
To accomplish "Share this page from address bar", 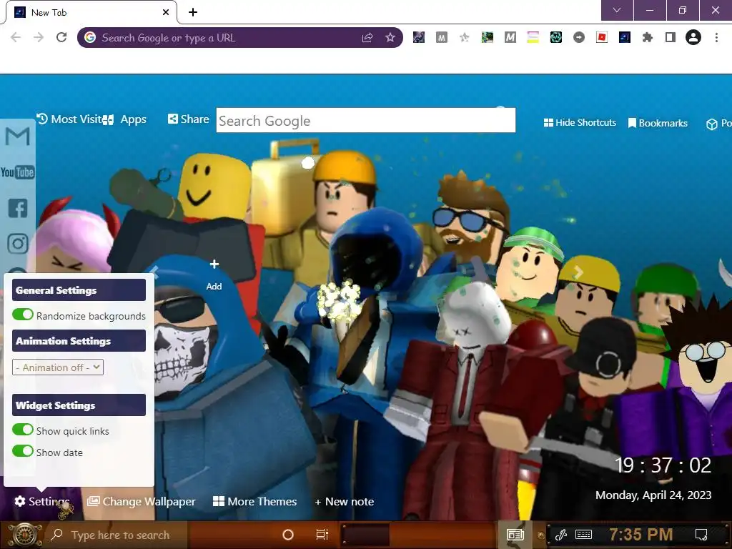I will point(367,37).
